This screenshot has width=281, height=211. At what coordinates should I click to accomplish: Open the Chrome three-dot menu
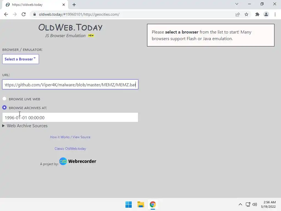275,14
